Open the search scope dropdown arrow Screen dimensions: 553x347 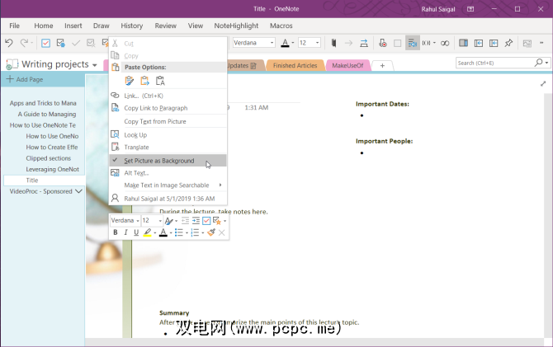click(546, 63)
